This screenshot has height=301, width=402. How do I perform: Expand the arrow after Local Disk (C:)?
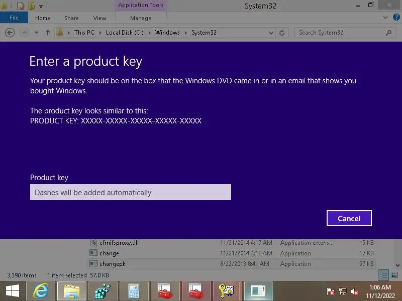[x=149, y=33]
